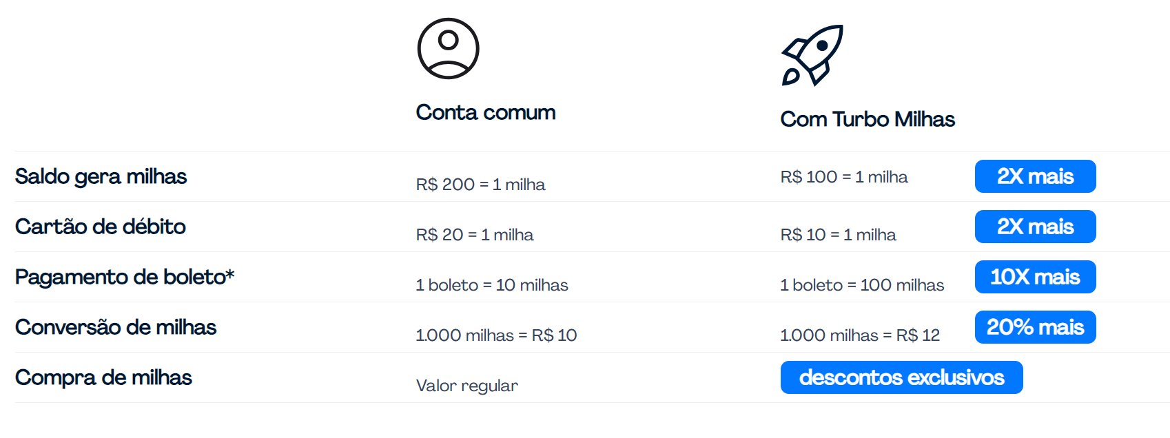
Task: Select the Cartão de débito row label
Action: pos(101,227)
